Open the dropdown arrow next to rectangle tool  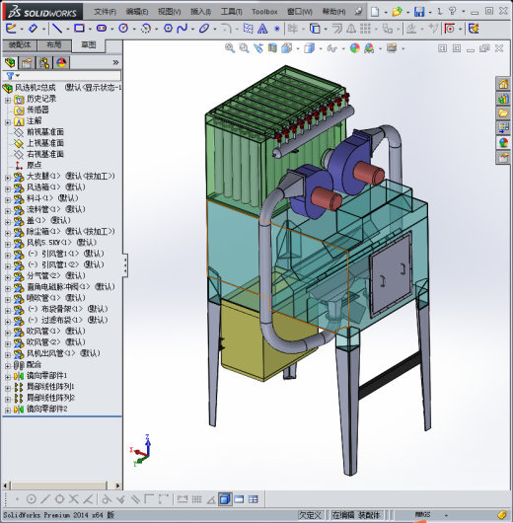90,30
